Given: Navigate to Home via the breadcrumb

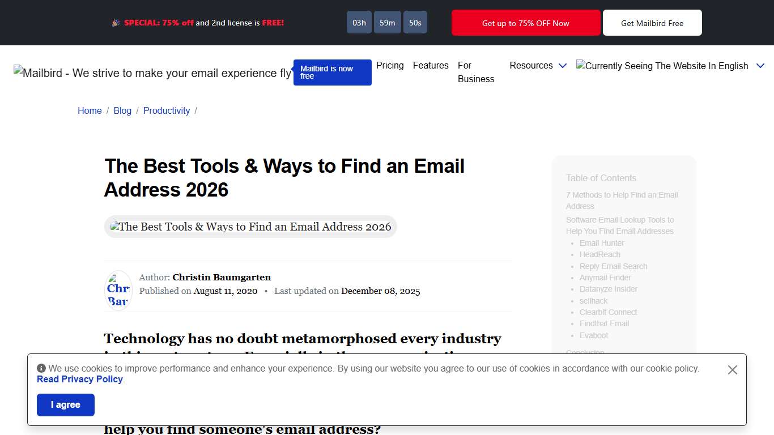Looking at the screenshot, I should [x=90, y=110].
